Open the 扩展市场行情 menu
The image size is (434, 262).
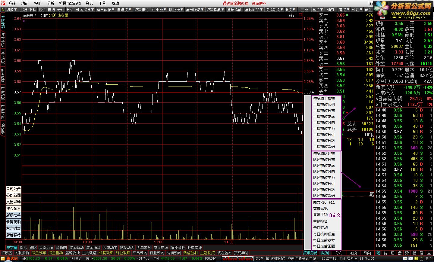[x=70, y=3]
